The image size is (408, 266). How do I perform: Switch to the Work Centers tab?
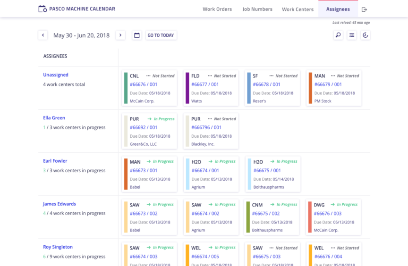(297, 9)
